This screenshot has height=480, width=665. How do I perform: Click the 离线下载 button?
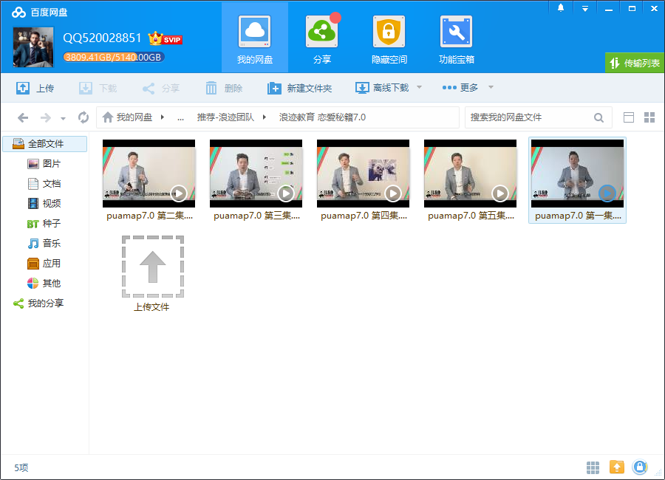[x=382, y=88]
